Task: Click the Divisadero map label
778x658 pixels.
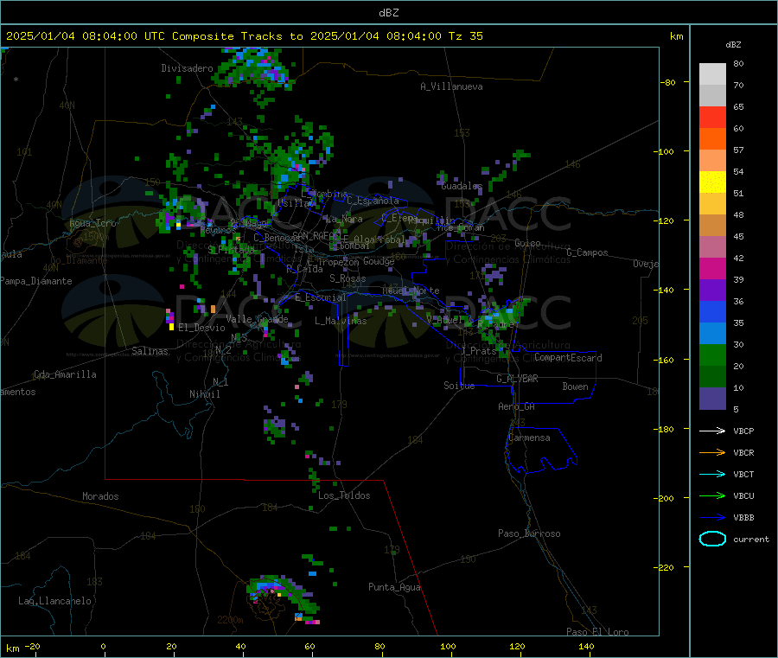Action: point(187,68)
